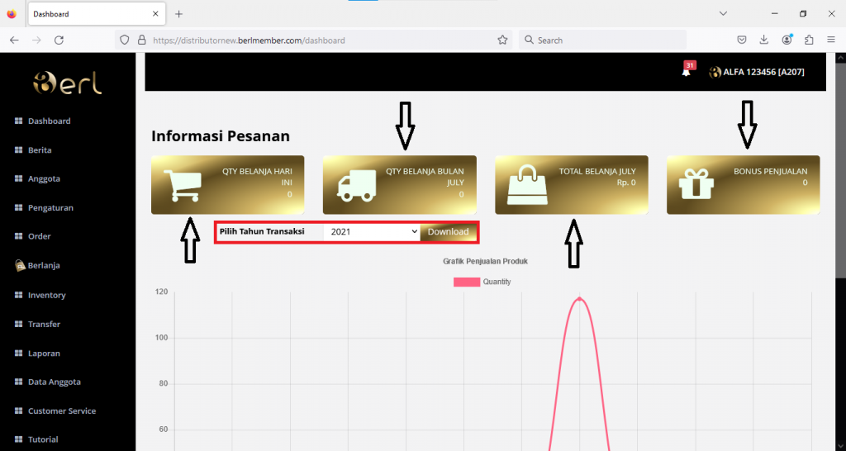The height and width of the screenshot is (451, 846).
Task: Click the shopping cart icon card
Action: (185, 185)
